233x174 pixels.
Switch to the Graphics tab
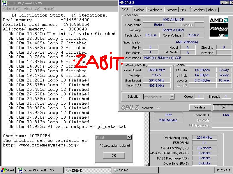pyautogui.click(x=199, y=10)
